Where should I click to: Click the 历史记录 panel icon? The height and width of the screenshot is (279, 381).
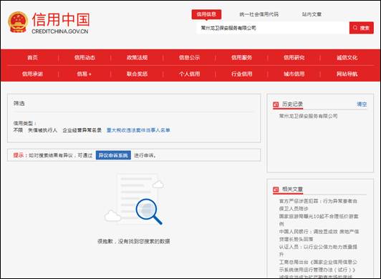click(x=276, y=104)
